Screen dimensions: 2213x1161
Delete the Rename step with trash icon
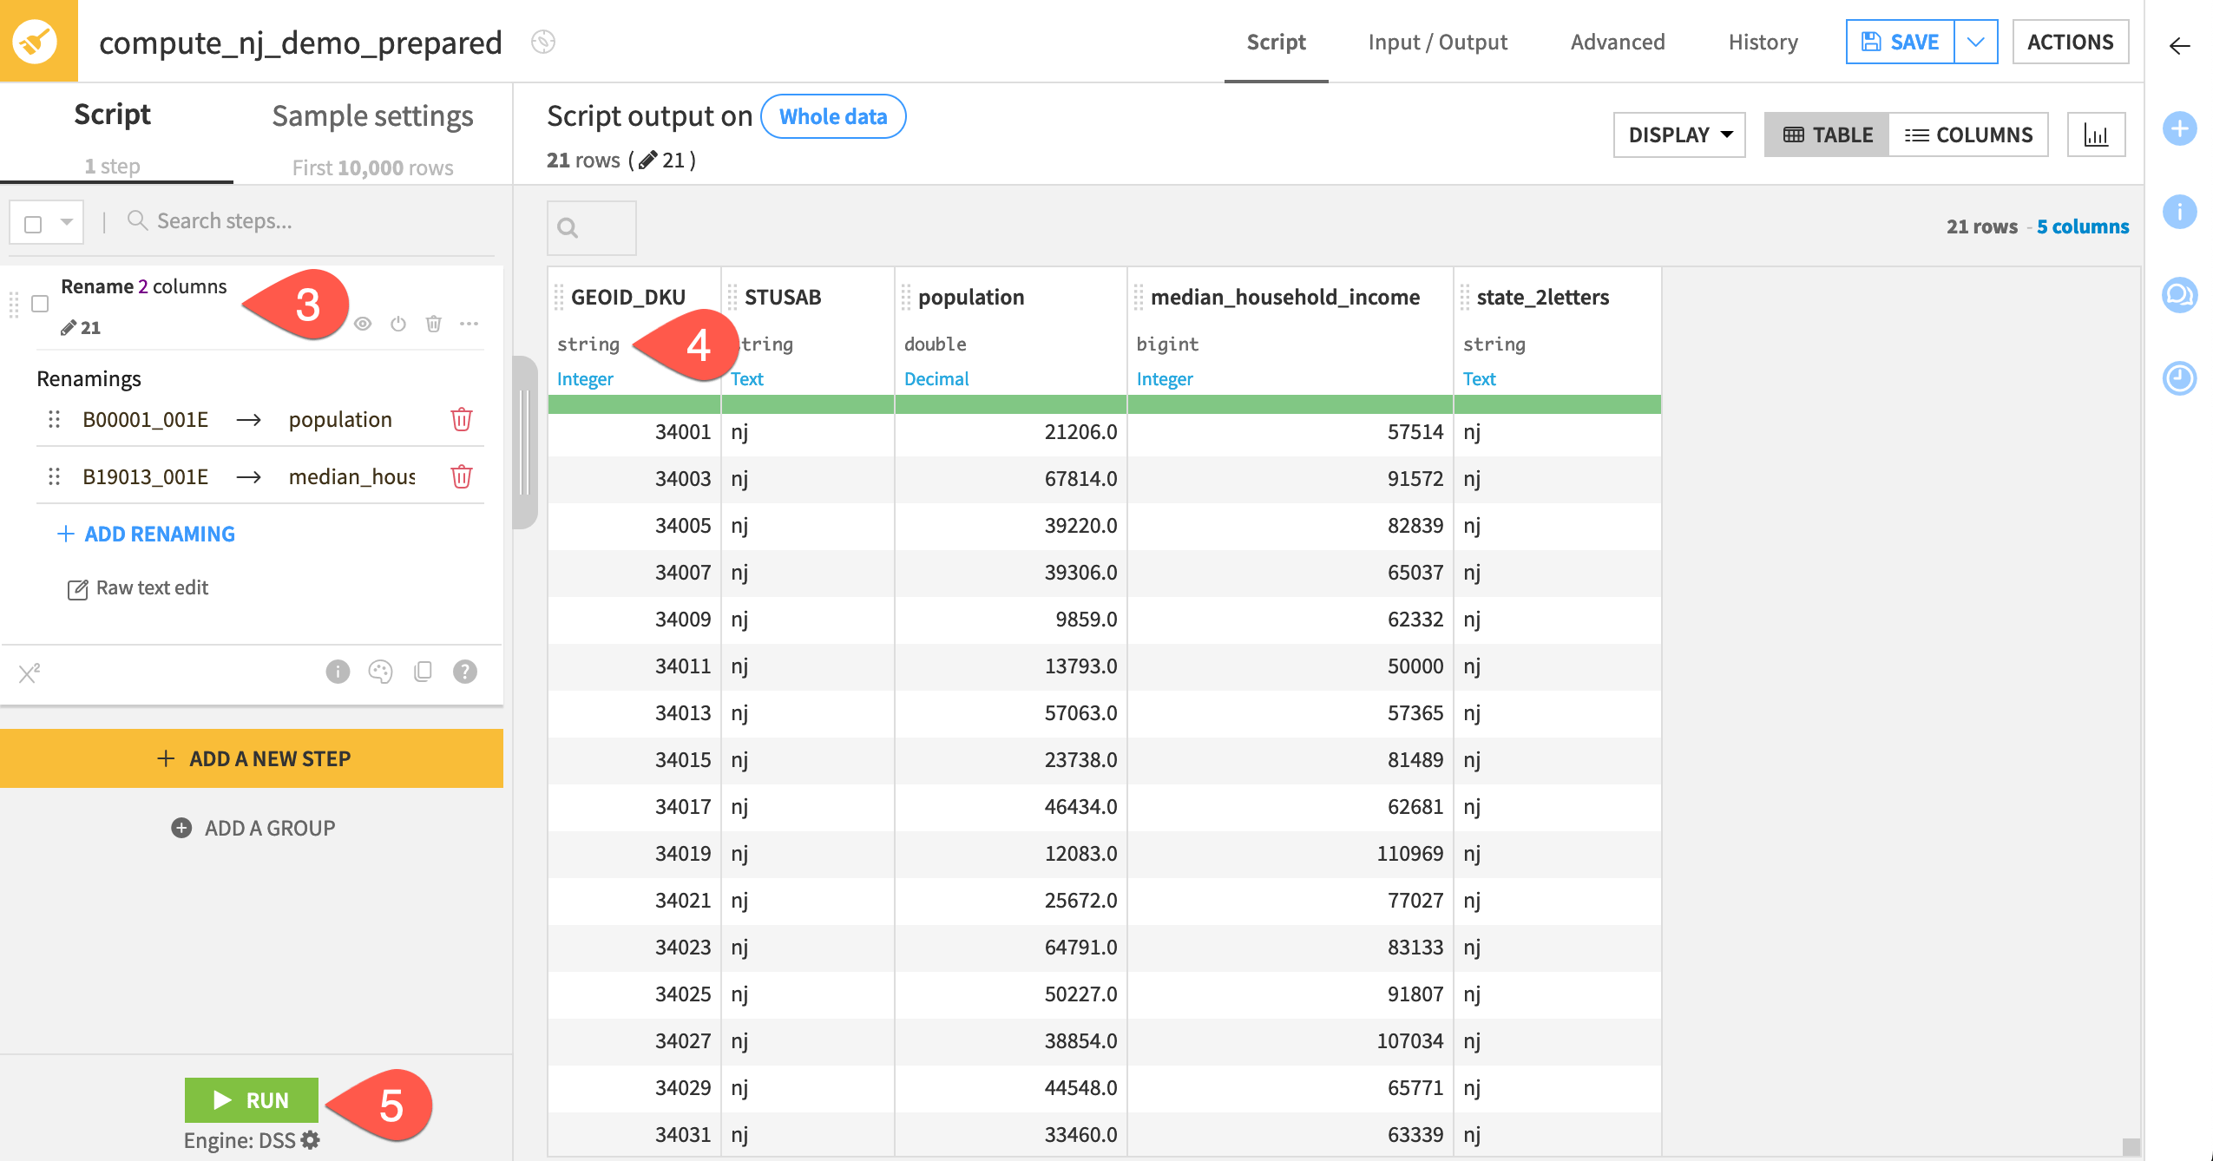(x=434, y=324)
